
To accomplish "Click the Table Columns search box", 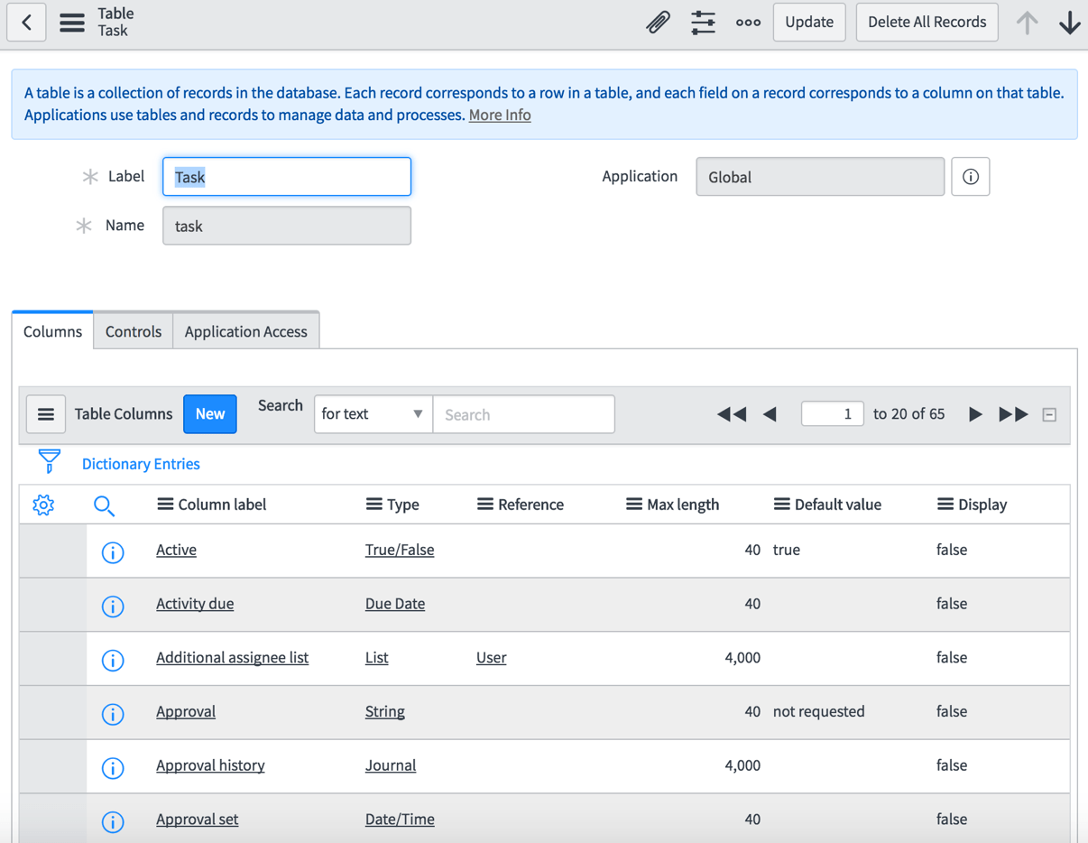I will [524, 414].
